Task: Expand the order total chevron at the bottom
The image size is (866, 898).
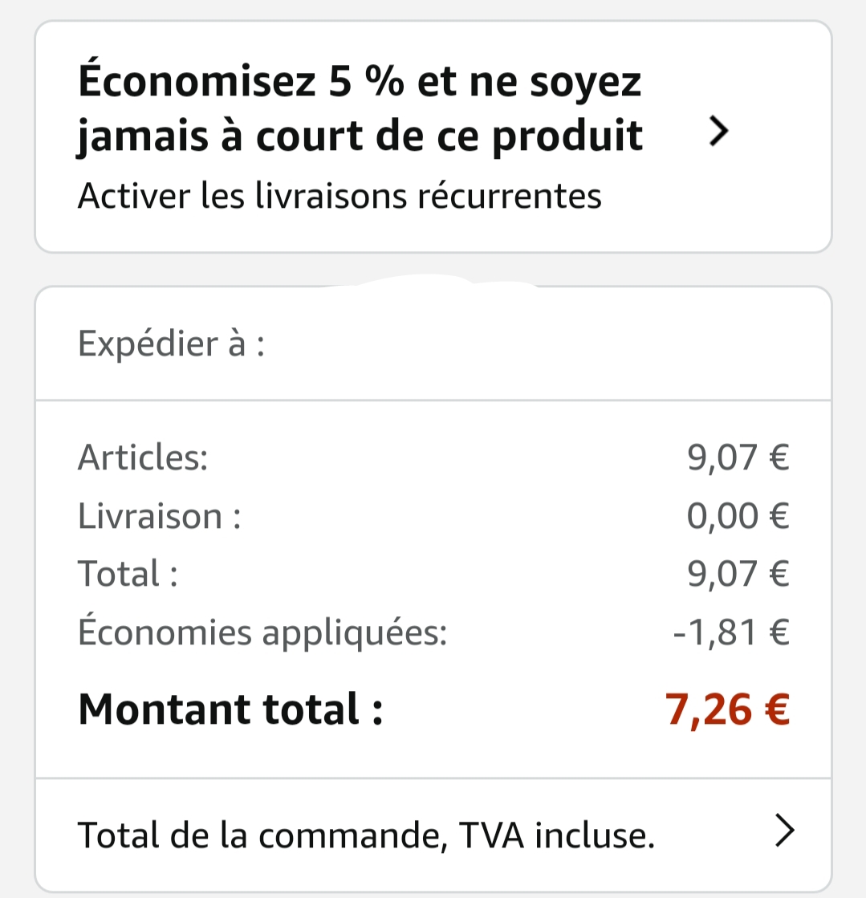Action: click(x=784, y=833)
